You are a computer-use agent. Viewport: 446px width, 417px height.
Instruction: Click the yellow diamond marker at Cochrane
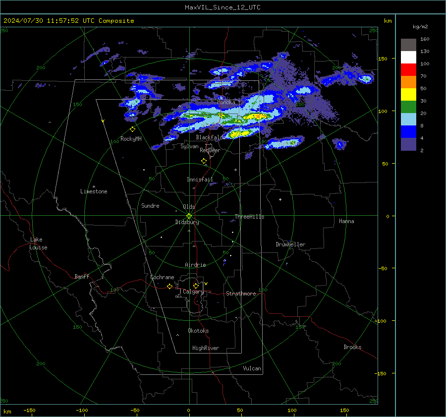pos(169,286)
